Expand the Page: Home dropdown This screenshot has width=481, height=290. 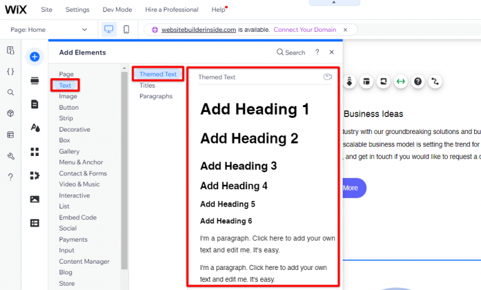pos(49,29)
